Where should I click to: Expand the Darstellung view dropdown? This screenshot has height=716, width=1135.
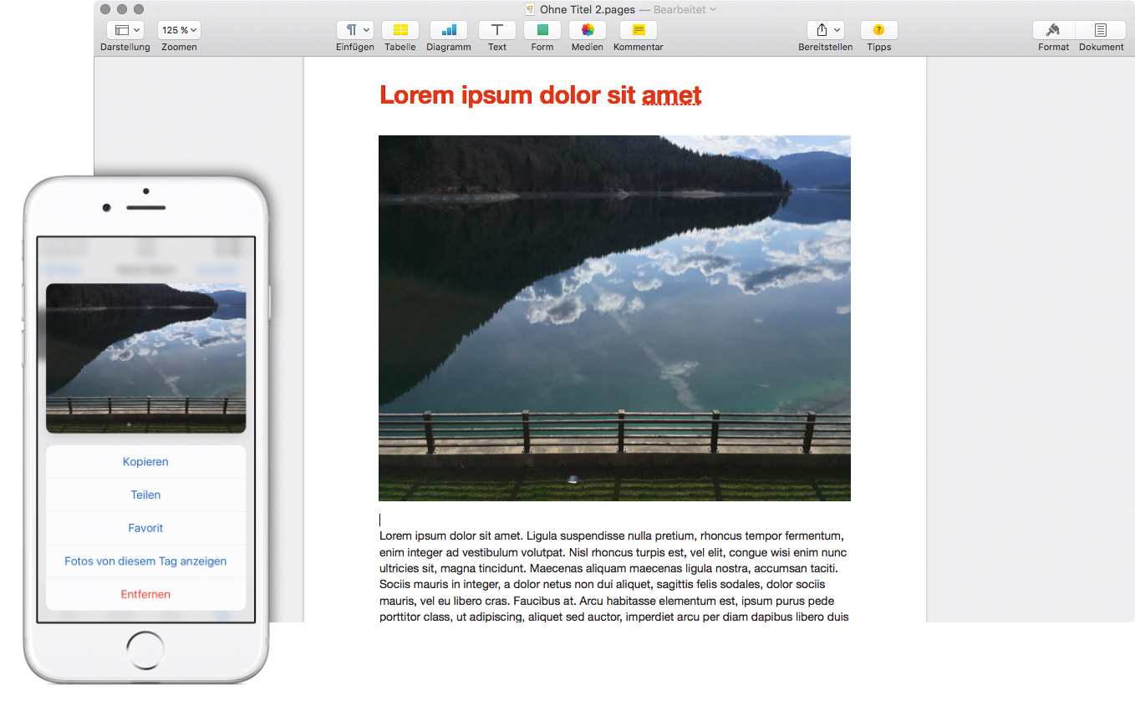[x=125, y=30]
